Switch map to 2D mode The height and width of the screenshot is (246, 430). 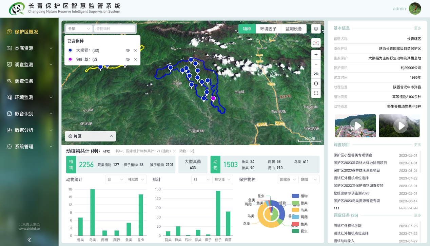pos(316,74)
